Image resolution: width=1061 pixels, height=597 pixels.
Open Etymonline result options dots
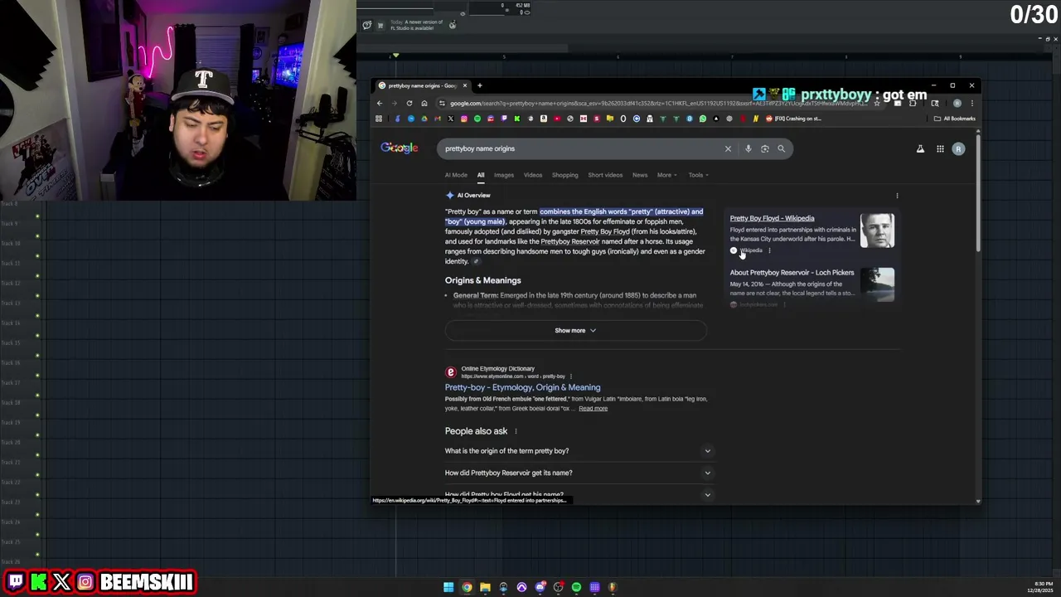570,376
